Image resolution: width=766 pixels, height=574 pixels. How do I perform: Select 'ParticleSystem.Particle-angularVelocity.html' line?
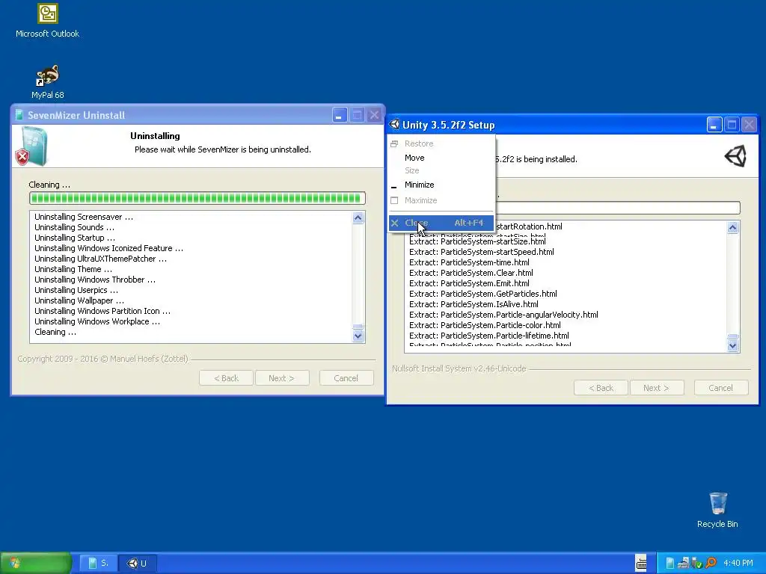click(503, 315)
